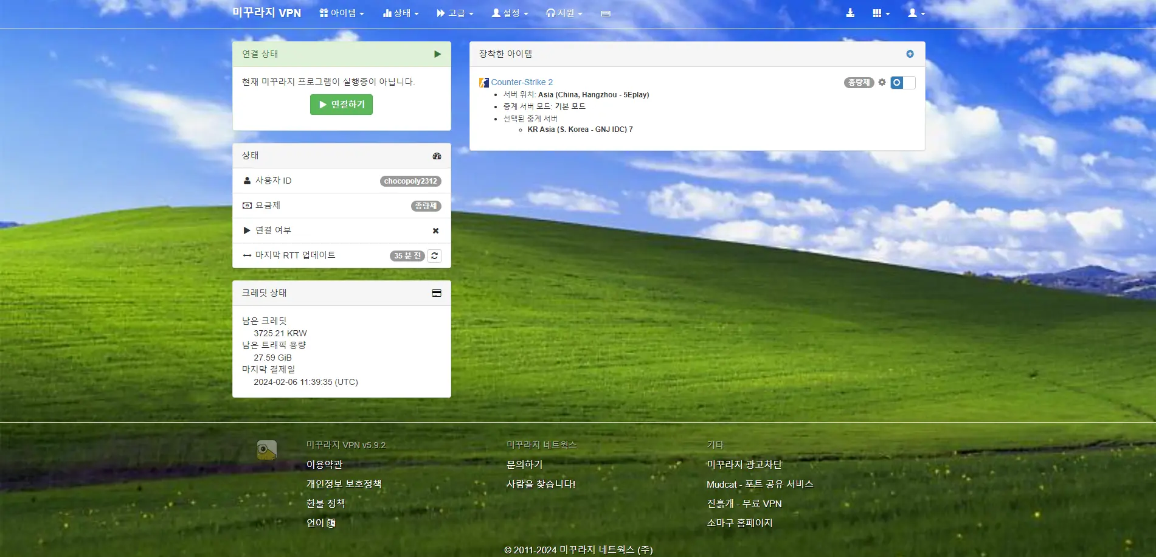1156x557 pixels.
Task: Click the 35 분 전 badge
Action: point(407,256)
